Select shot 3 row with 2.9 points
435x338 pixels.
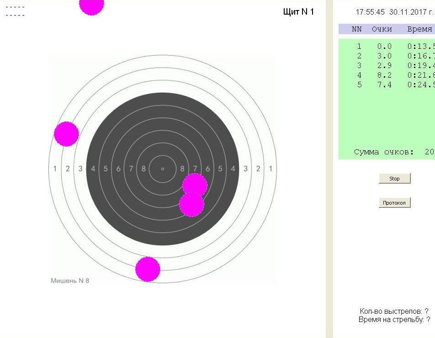(386, 65)
